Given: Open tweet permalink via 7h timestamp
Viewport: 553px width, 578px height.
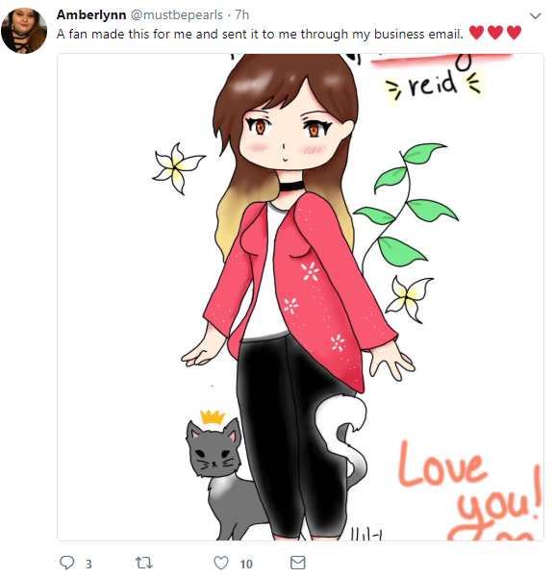Looking at the screenshot, I should (241, 14).
